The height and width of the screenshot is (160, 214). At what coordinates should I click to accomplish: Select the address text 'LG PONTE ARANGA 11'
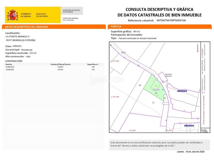[18, 37]
